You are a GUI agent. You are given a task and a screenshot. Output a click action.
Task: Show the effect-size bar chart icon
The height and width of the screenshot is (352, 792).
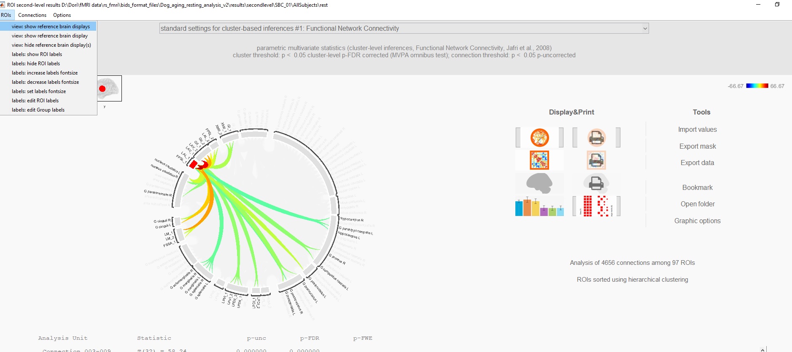click(x=539, y=206)
